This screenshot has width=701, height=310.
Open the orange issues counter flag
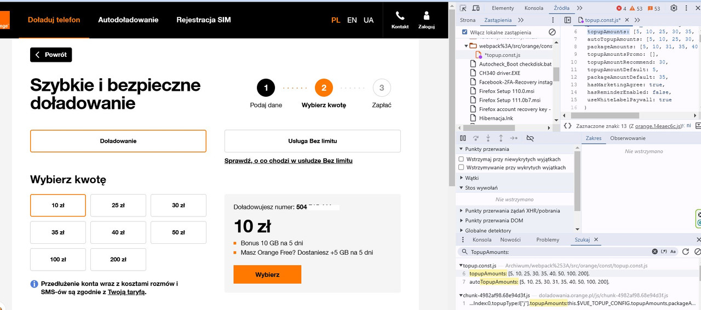[654, 8]
